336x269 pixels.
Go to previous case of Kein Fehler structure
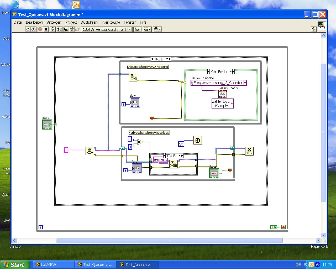[208, 71]
